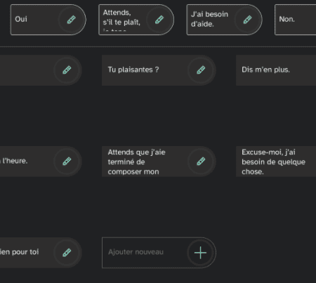Select the "Attends que j'aie terminé de composer" text
Image resolution: width=316 pixels, height=283 pixels.
point(136,162)
